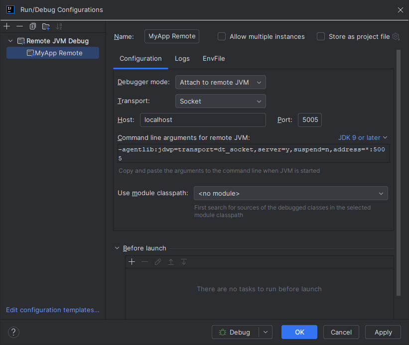Create a new configuration folder
Screen dimensions: 409x345
45,26
